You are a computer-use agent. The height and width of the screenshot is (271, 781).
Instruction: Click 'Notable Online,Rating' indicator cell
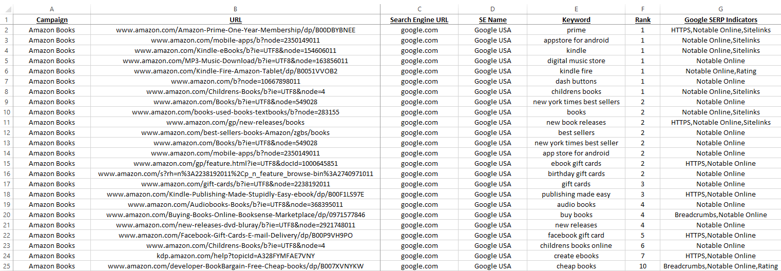coord(720,71)
